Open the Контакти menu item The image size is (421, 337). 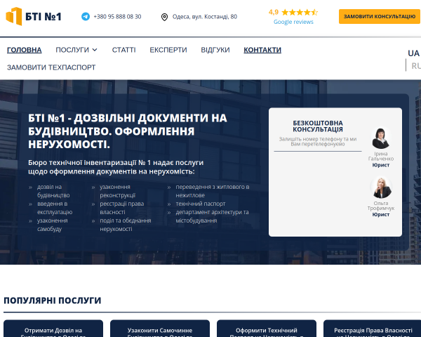tap(262, 50)
